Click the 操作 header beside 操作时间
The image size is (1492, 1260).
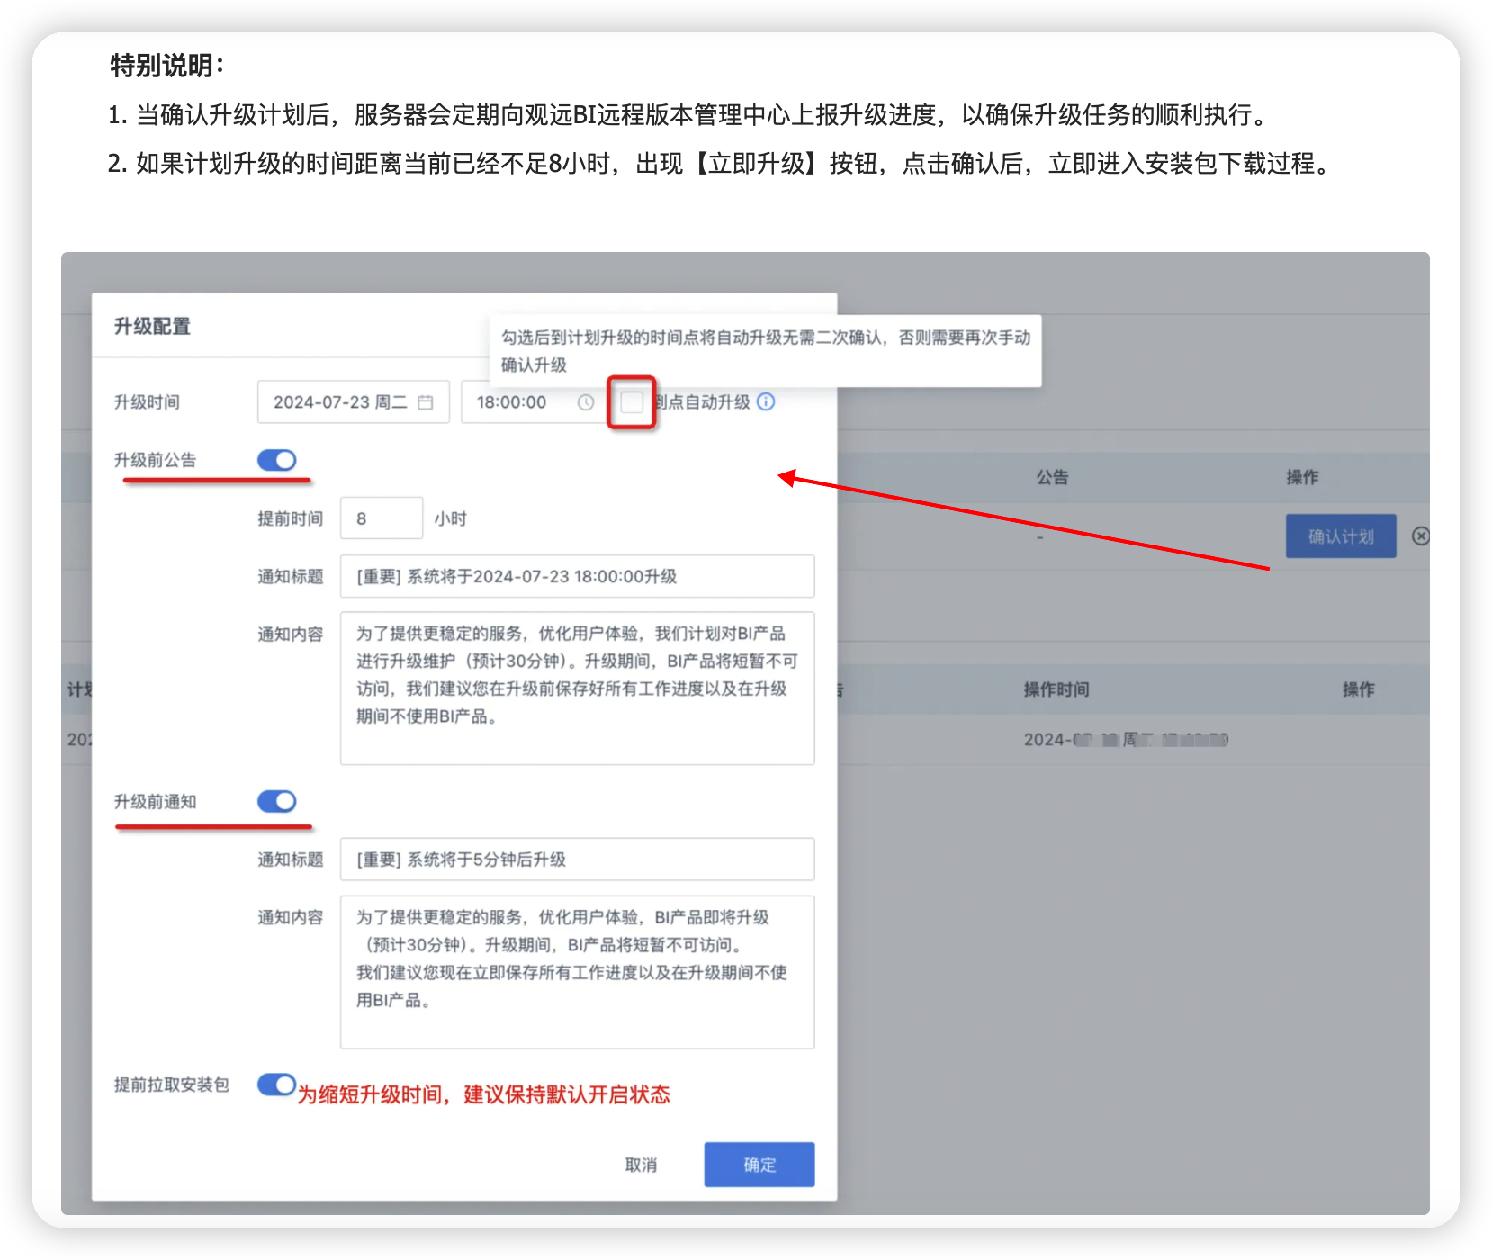pyautogui.click(x=1359, y=689)
